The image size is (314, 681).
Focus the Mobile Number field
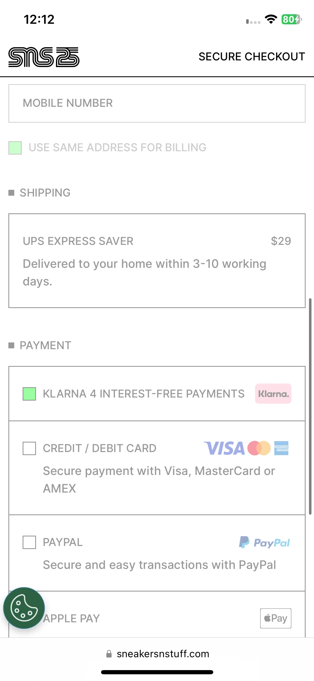click(157, 103)
